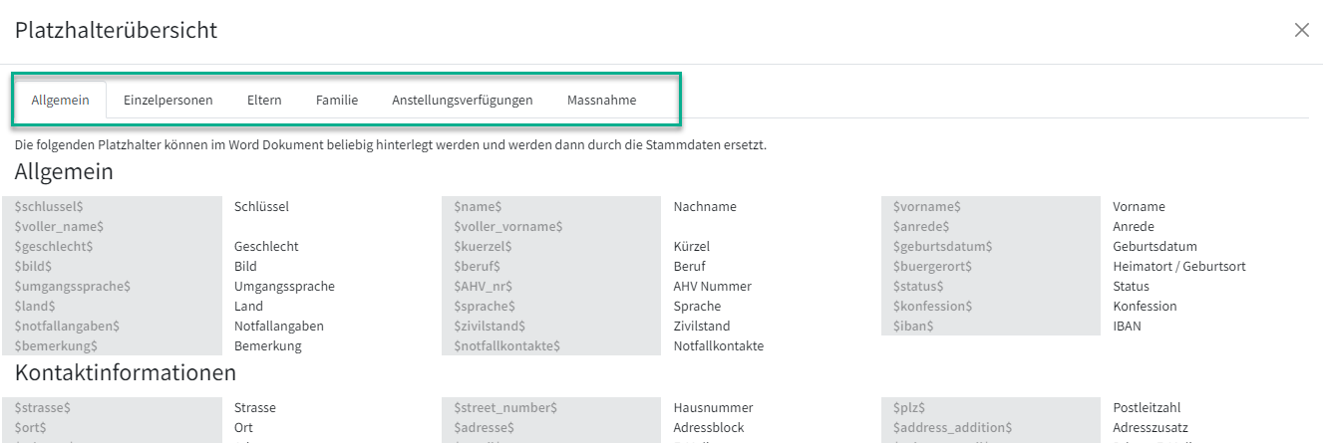The width and height of the screenshot is (1323, 443).
Task: Switch to the Allgemein tab
Action: [x=61, y=100]
